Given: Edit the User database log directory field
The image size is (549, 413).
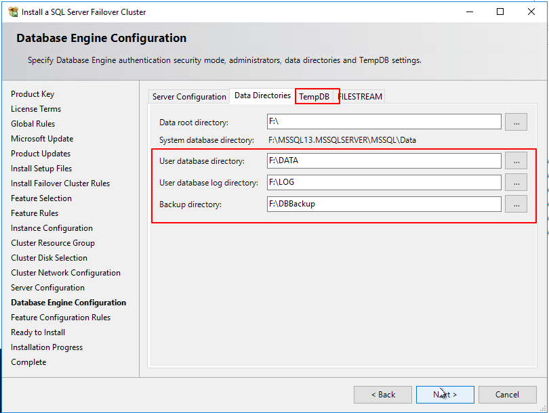Looking at the screenshot, I should (384, 183).
